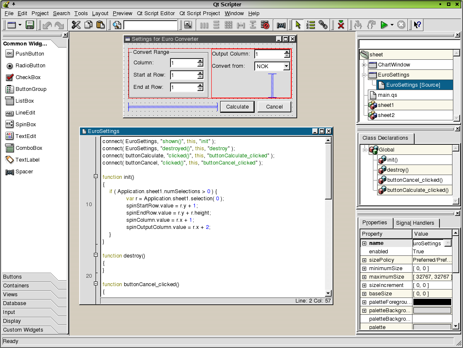Click the Step Into debug icon
The height and width of the screenshot is (348, 463).
point(359,25)
